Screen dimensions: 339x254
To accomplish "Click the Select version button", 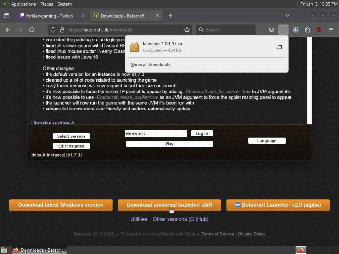I will click(x=71, y=136).
